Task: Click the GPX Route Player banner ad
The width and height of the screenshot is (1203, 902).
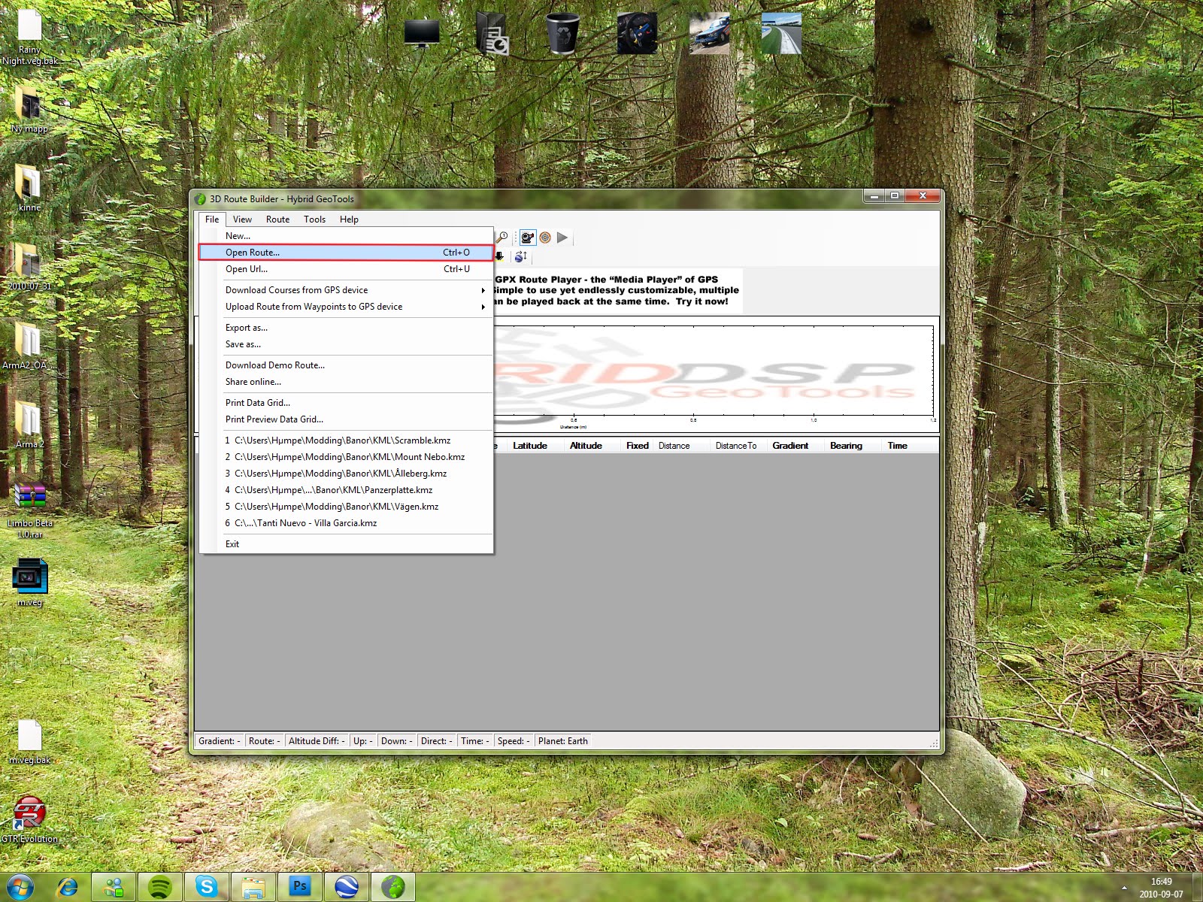Action: [x=617, y=290]
